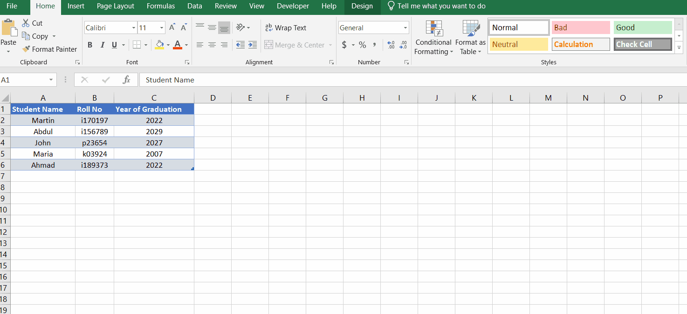
Task: Apply Accounting dollar number format
Action: (x=344, y=45)
